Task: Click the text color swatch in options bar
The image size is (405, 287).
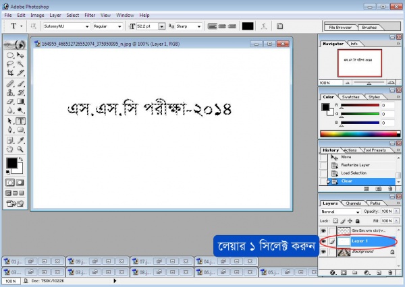Action: tap(248, 26)
